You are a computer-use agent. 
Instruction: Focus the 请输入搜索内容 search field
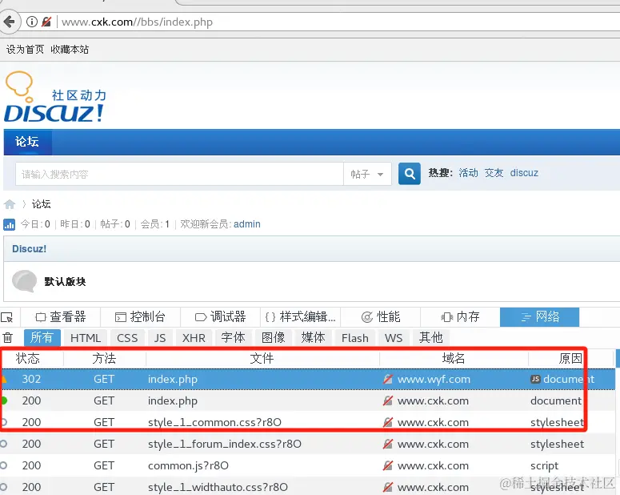(179, 174)
